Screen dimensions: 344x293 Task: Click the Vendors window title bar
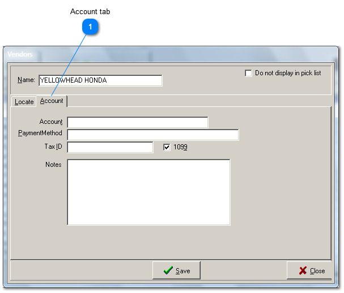(x=170, y=54)
